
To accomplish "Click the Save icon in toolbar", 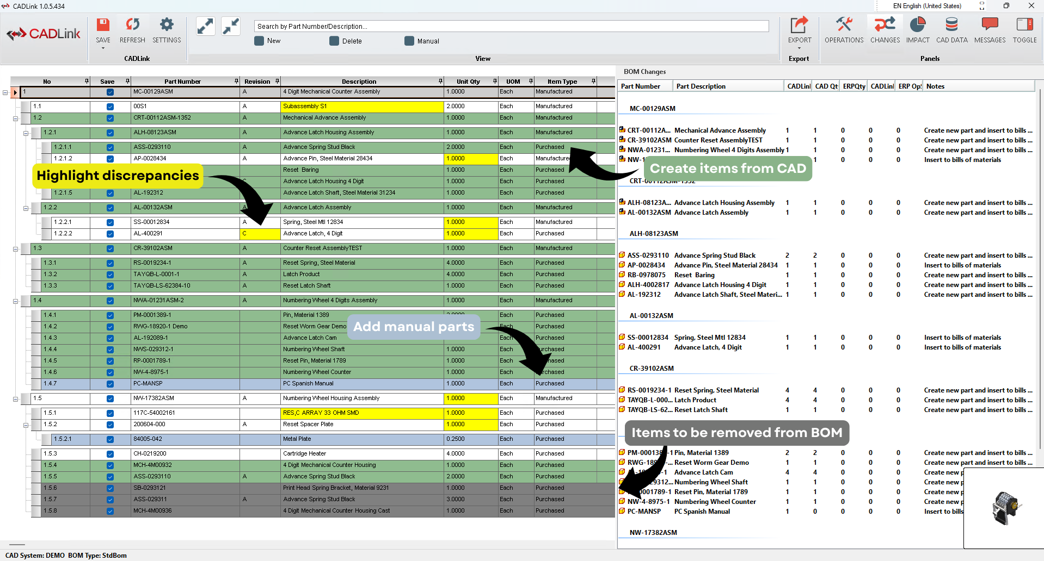I will [x=103, y=25].
